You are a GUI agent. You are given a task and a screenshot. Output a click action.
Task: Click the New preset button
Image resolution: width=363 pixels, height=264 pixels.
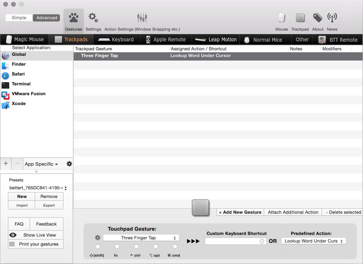(22, 196)
